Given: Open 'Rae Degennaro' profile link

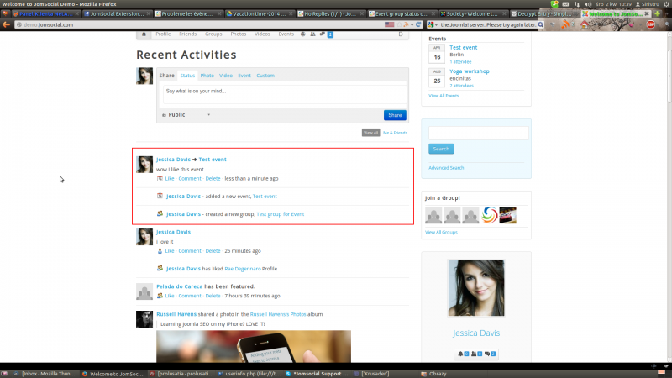Looking at the screenshot, I should coord(243,269).
